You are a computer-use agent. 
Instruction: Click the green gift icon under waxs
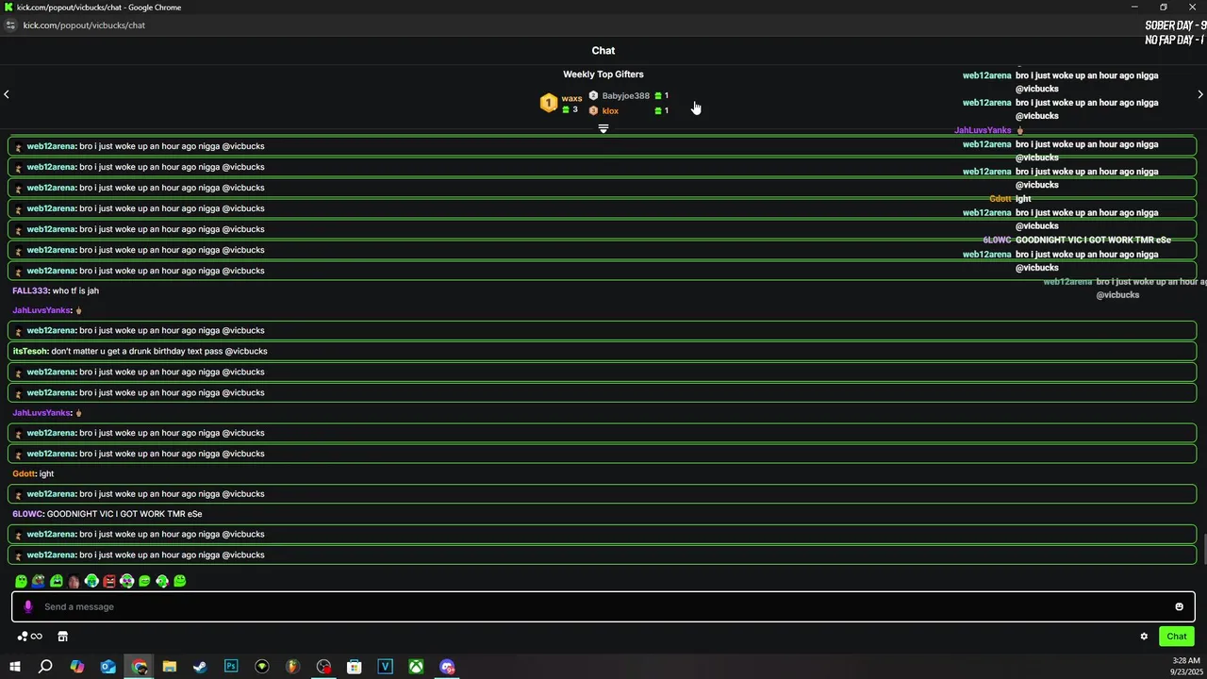tap(566, 110)
